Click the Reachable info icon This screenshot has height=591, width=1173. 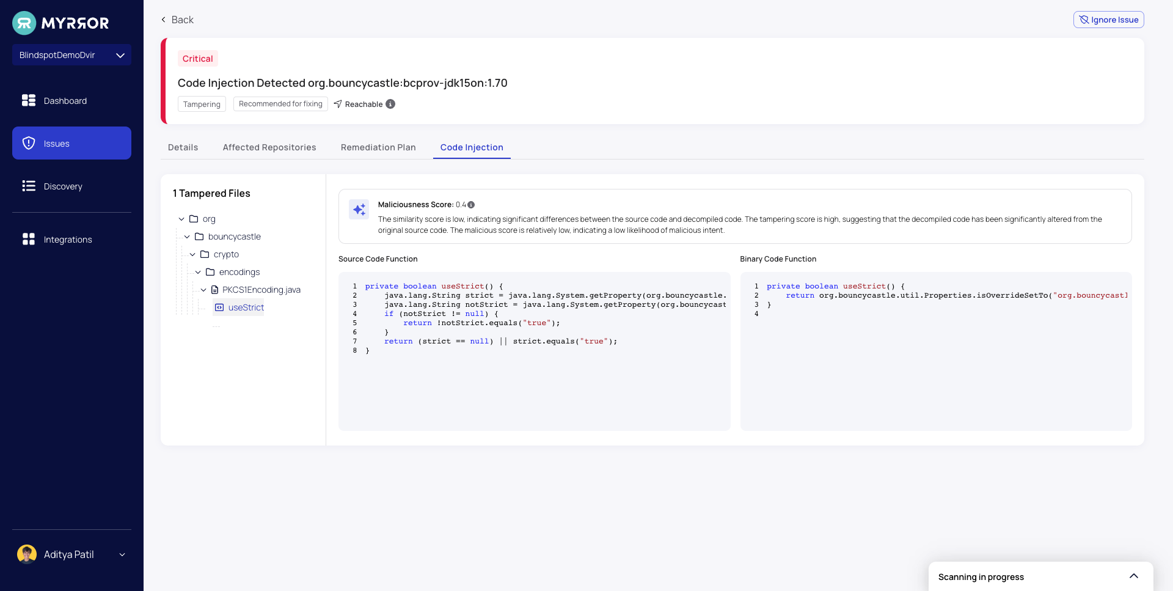tap(390, 104)
